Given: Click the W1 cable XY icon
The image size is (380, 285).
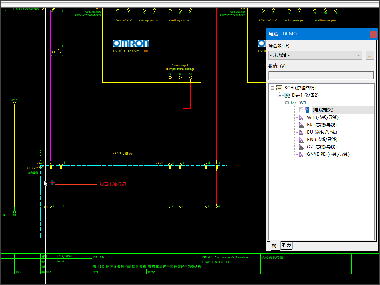Looking at the screenshot, I should pyautogui.click(x=294, y=103).
